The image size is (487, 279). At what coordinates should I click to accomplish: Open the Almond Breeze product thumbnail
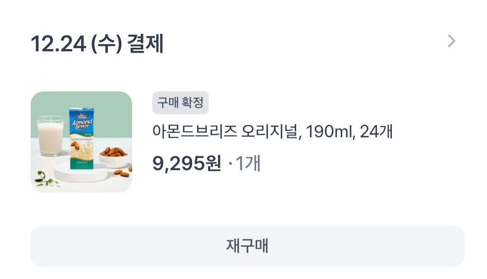(x=81, y=142)
